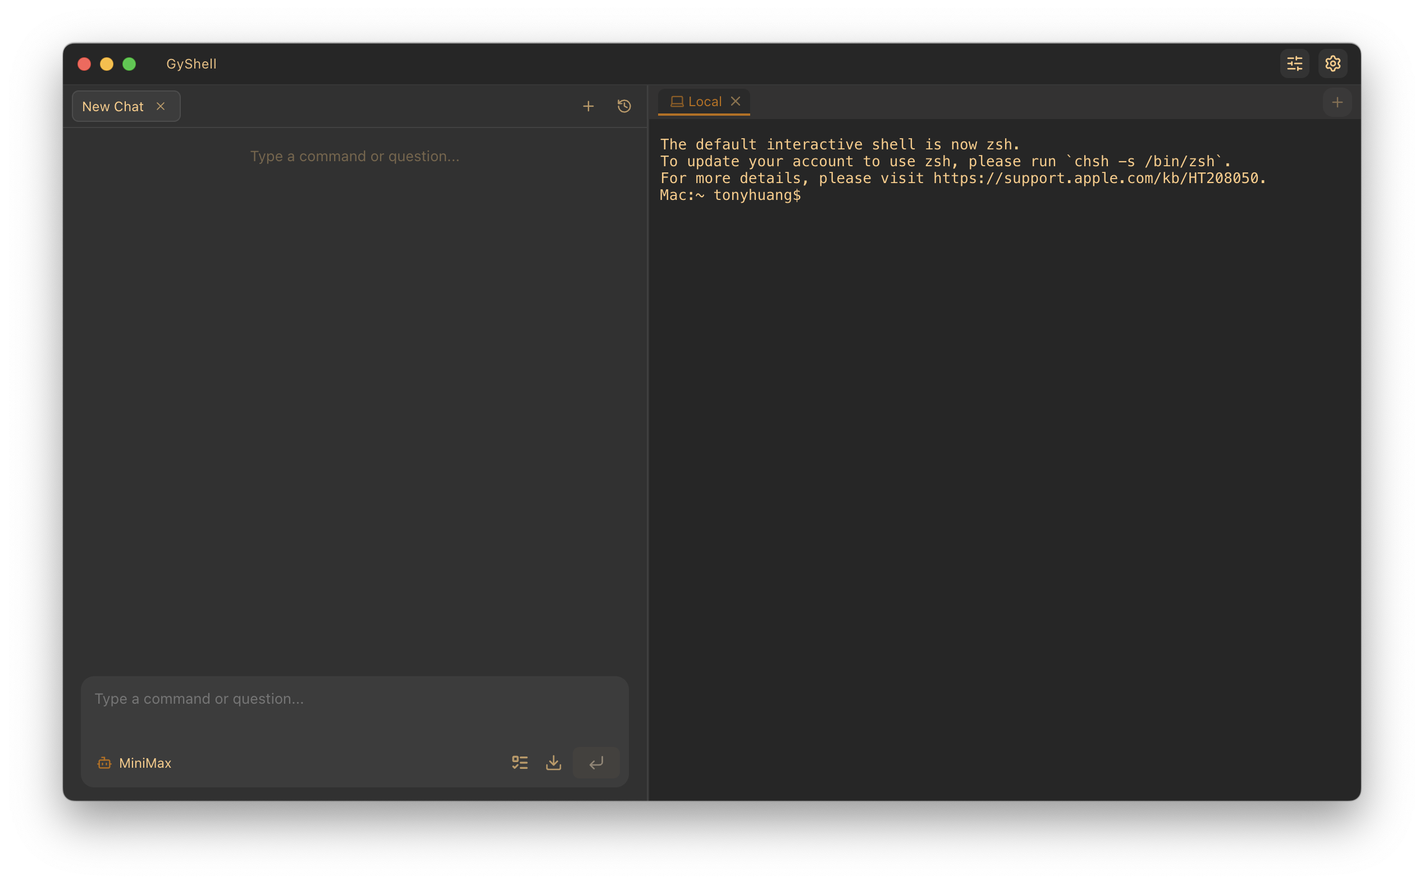
Task: Close the Local terminal tab
Action: 736,101
